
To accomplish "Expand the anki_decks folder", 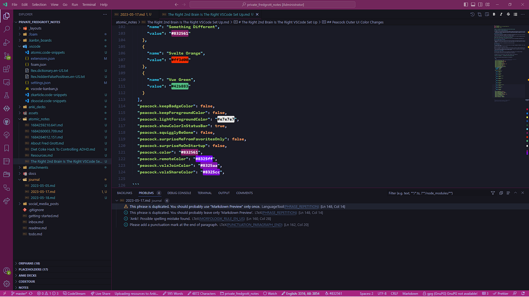I will point(37,107).
